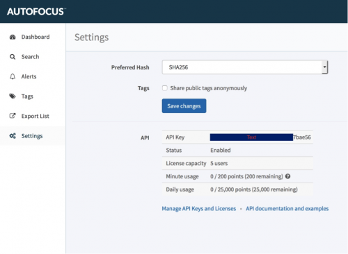Click the Search magnifier icon
Viewport: 348px width, 254px height.
(x=13, y=57)
